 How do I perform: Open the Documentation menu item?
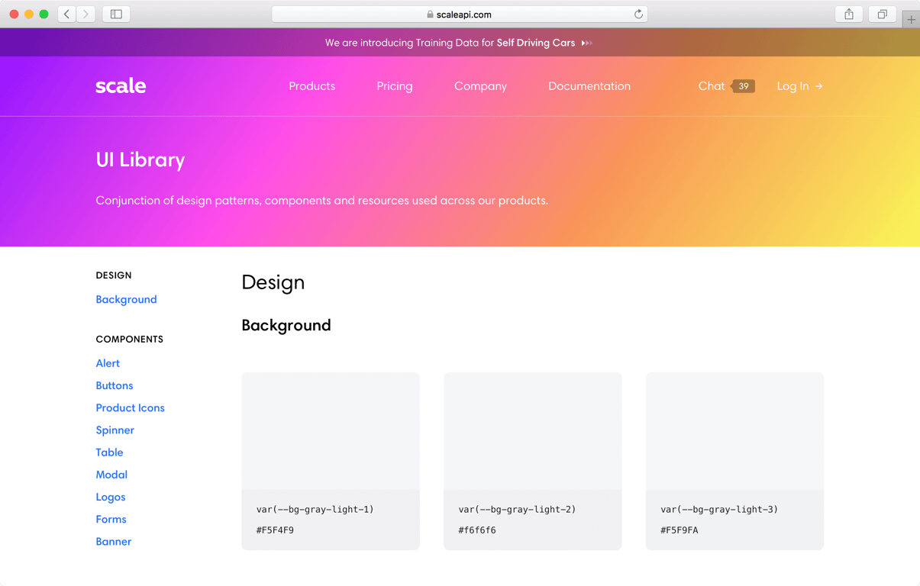pos(589,86)
